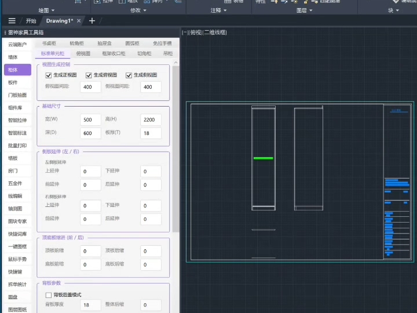Switch to 免拉手槽 tab

click(x=162, y=43)
